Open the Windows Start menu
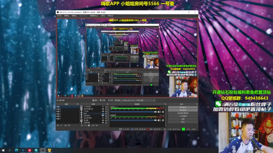Image resolution: width=273 pixels, height=153 pixels. 3,150
